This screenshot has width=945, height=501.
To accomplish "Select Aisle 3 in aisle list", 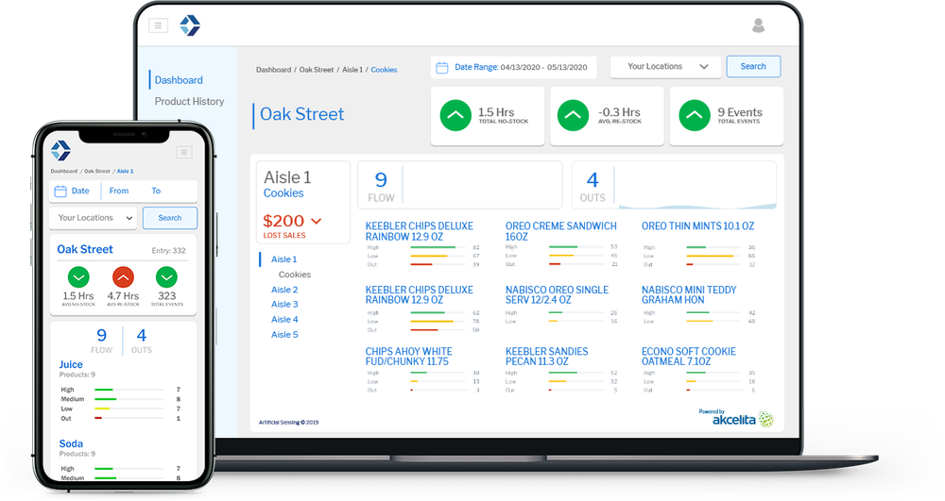I will pyautogui.click(x=284, y=305).
